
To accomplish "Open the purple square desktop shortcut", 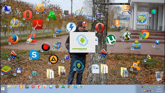I will point(98,15).
